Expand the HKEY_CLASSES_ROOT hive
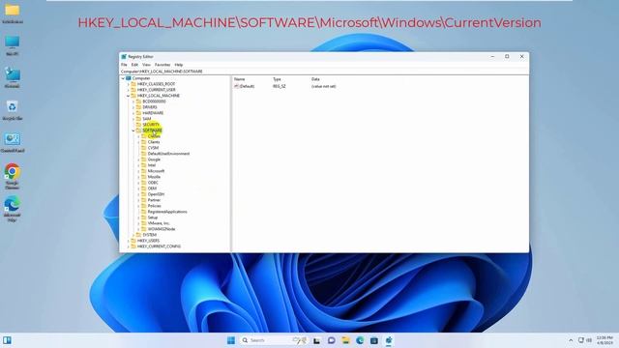 (129, 84)
